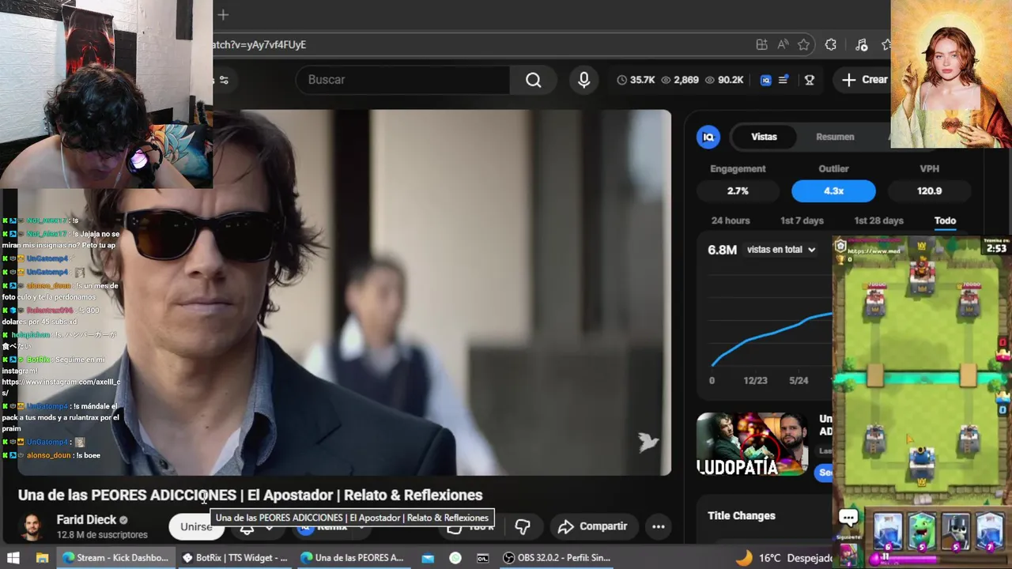Screen dimensions: 1012x569
Task: Click the 6.8M total views value
Action: click(x=722, y=250)
